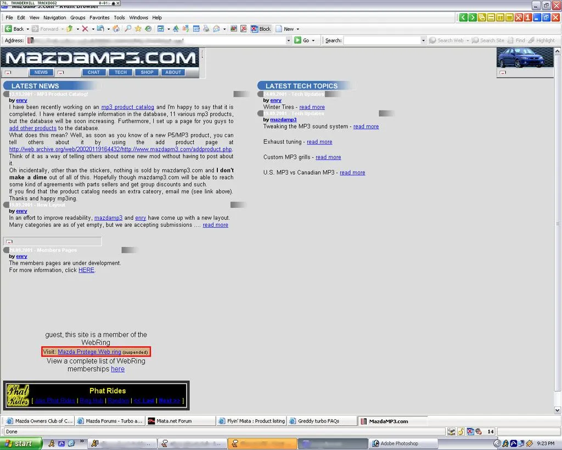Visit the Mazda Protege Web ring link
Screen dimensions: 562x450
click(89, 352)
